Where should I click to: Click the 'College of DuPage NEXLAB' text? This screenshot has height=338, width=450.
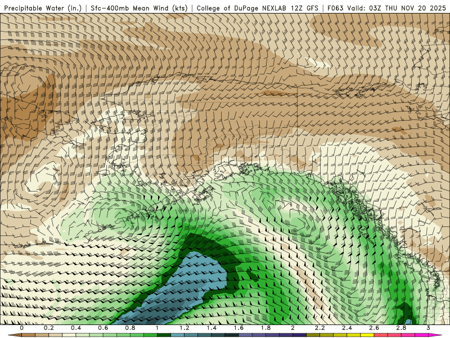click(x=241, y=8)
